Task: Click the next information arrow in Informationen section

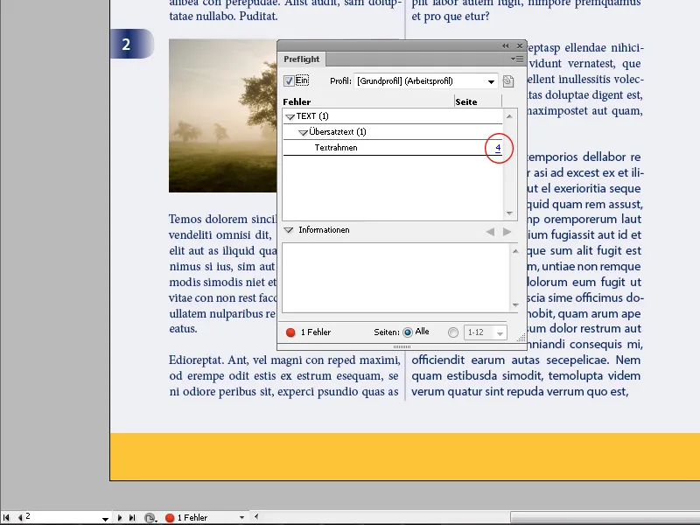Action: (x=509, y=231)
